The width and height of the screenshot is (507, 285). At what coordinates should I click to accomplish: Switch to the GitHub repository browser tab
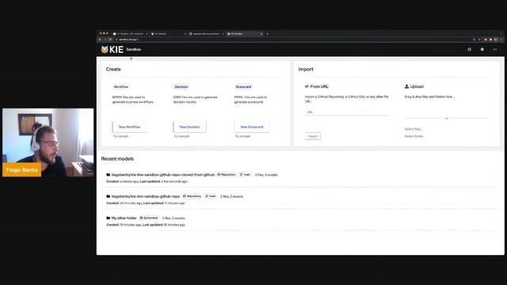click(206, 34)
